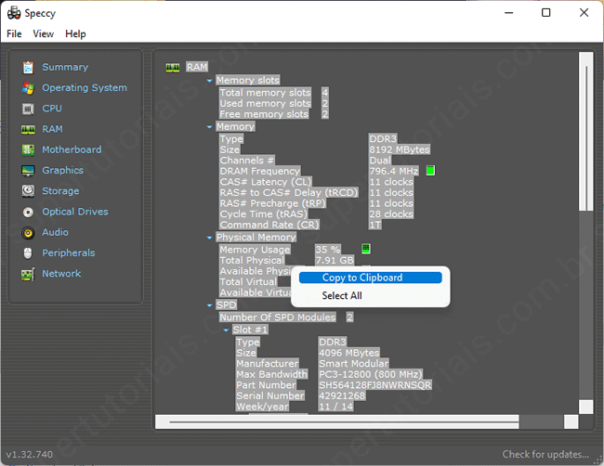604x466 pixels.
Task: Select the CPU chip icon
Action: [x=28, y=109]
